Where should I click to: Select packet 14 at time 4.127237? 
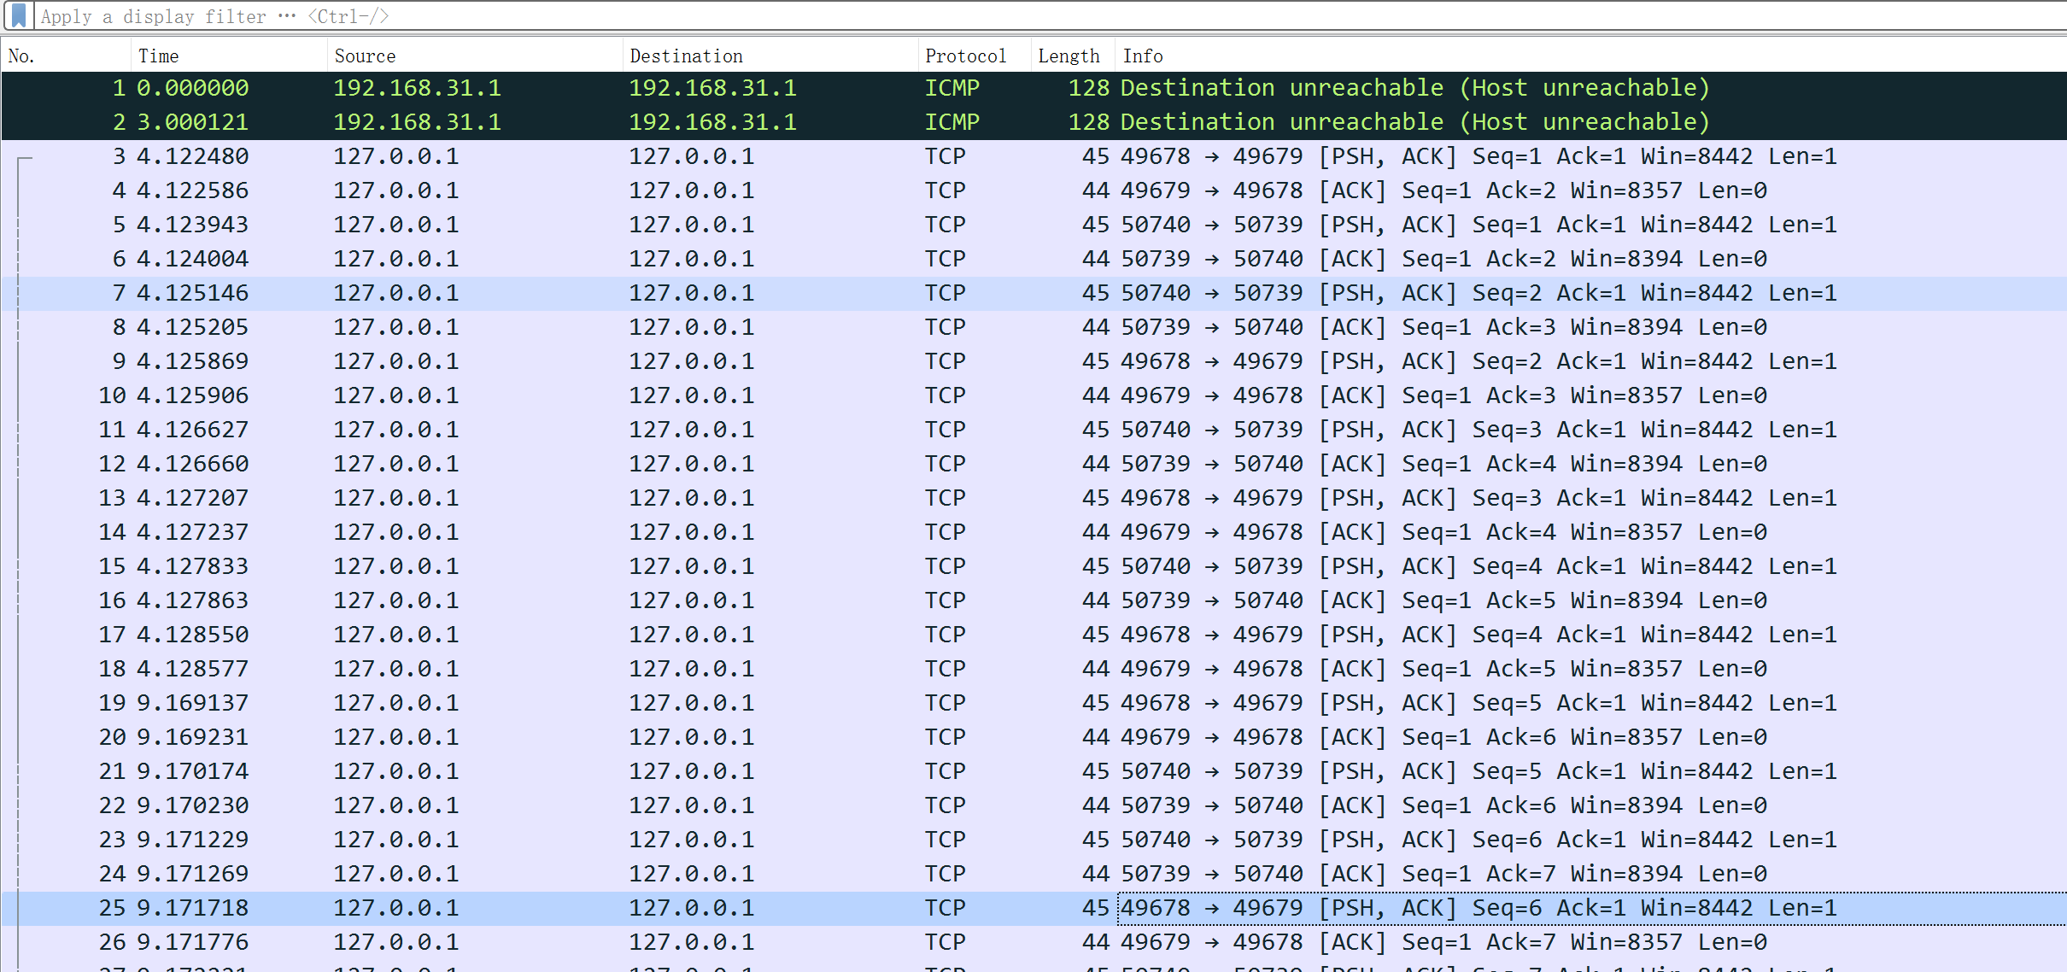(1033, 532)
